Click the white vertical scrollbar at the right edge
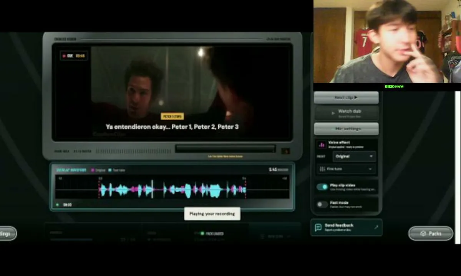 point(457,167)
